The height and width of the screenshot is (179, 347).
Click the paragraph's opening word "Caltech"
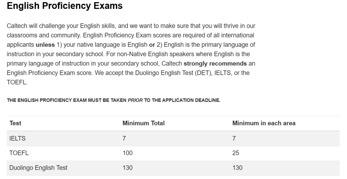(x=17, y=26)
